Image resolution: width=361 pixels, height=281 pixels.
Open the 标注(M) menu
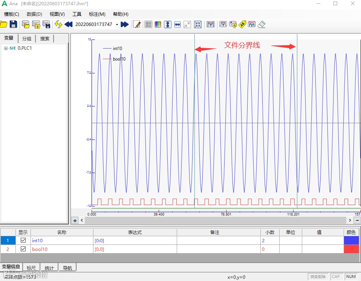[x=97, y=14]
